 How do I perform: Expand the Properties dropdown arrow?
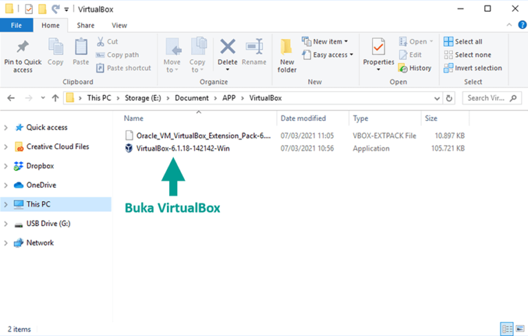coord(379,69)
